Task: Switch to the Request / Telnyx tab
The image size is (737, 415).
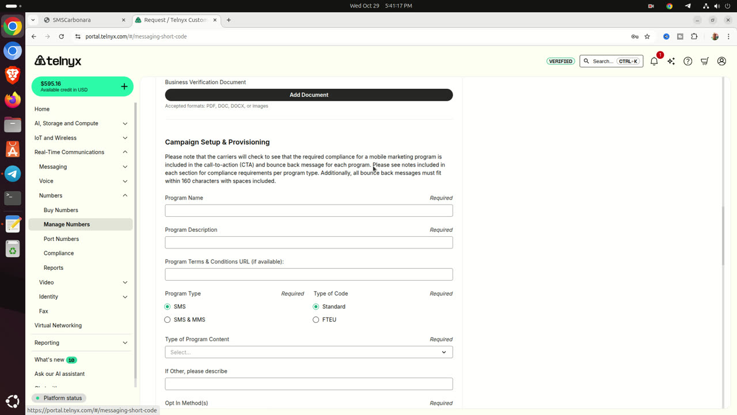Action: pos(176,20)
